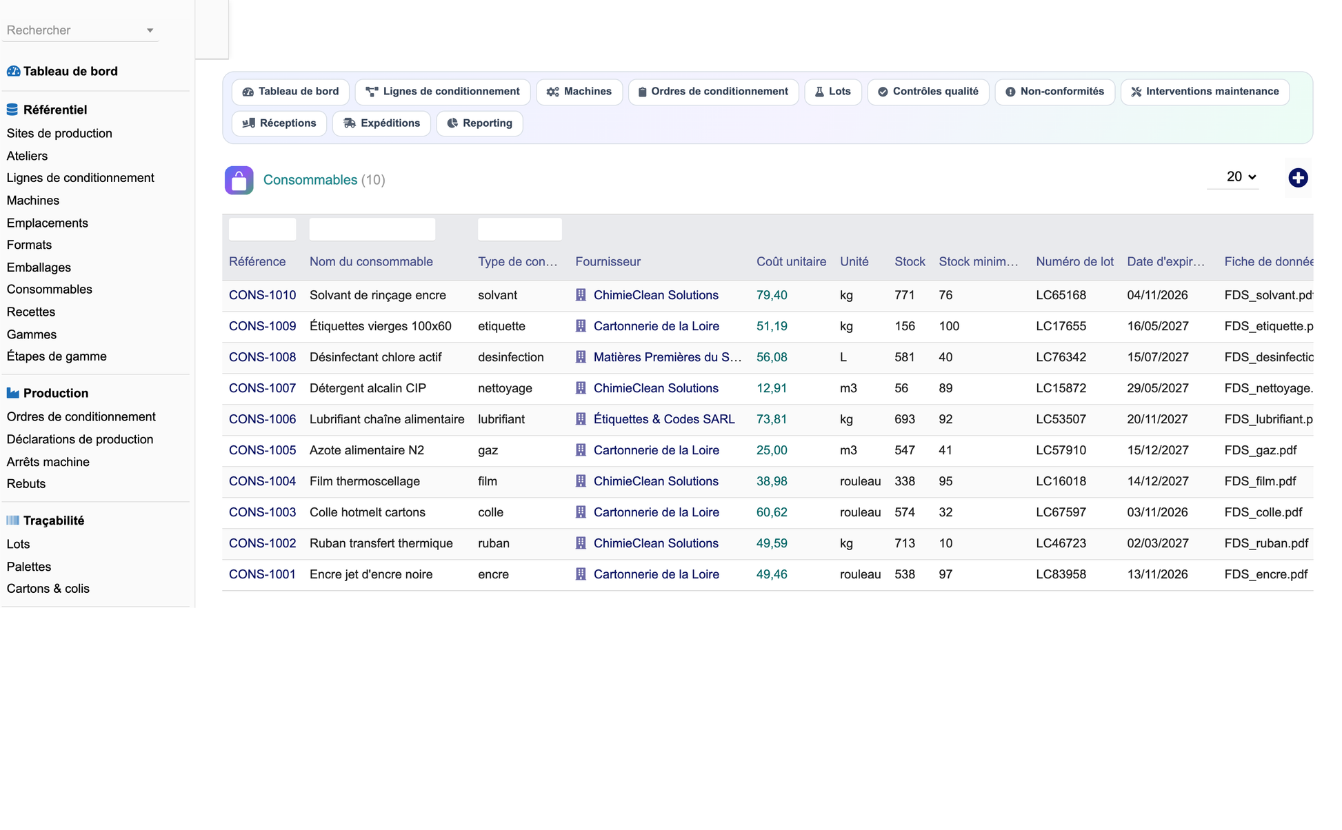Image resolution: width=1342 pixels, height=830 pixels.
Task: Click supplier building icon in CONS-1010 row
Action: point(581,295)
